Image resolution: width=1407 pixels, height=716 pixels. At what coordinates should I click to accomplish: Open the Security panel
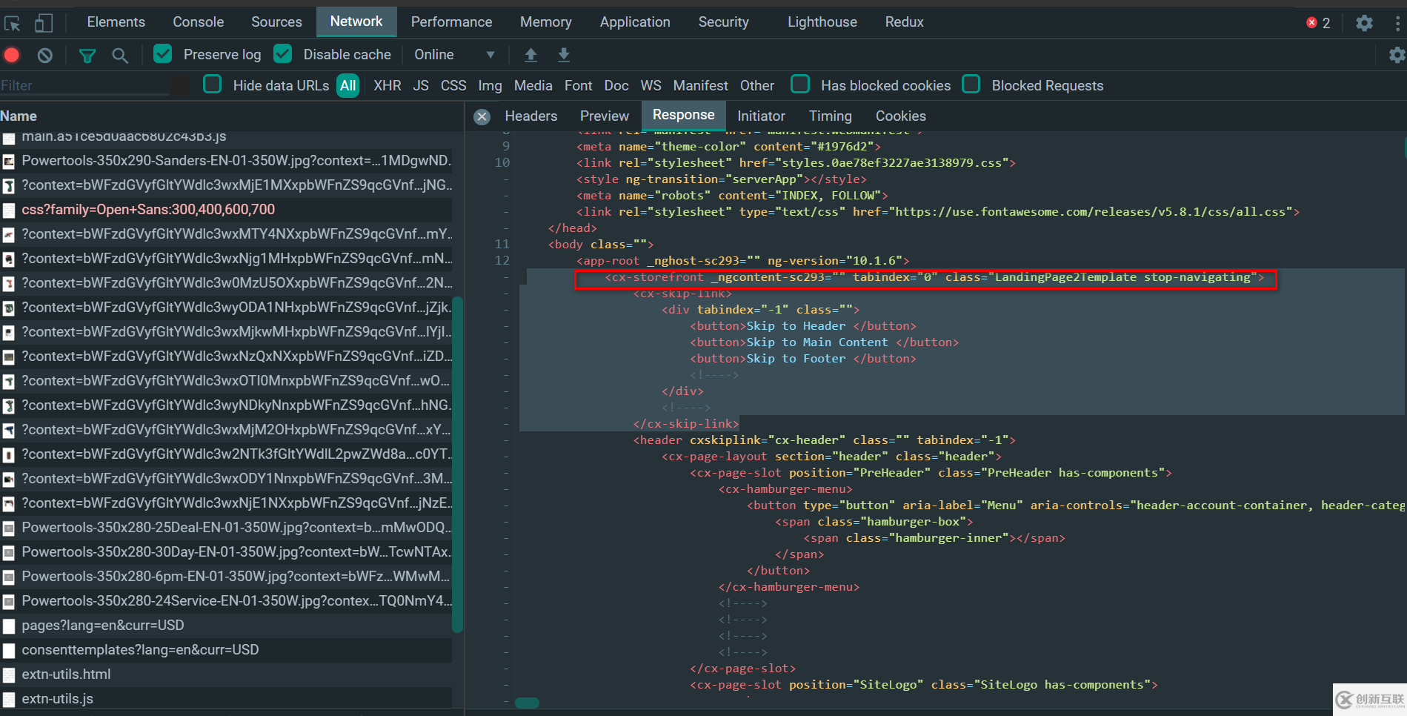[724, 22]
